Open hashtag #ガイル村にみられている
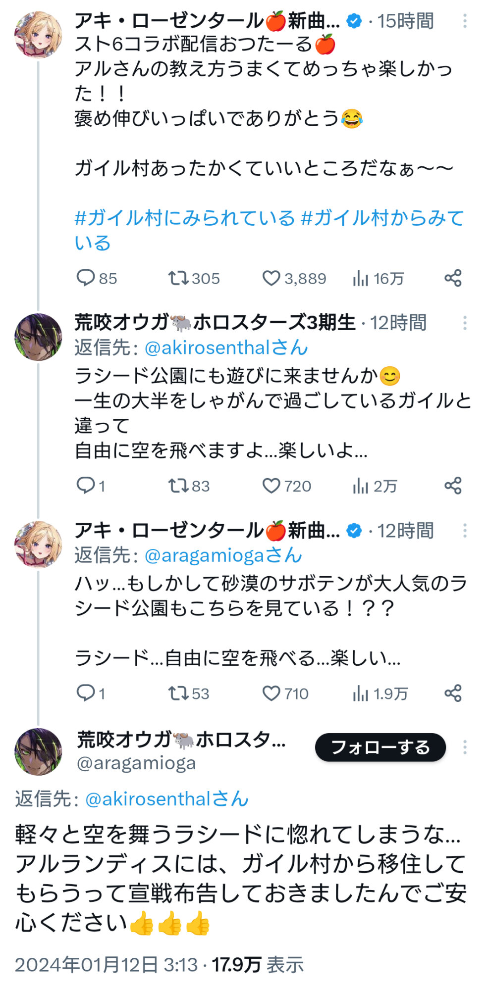489x990 pixels. point(184,218)
